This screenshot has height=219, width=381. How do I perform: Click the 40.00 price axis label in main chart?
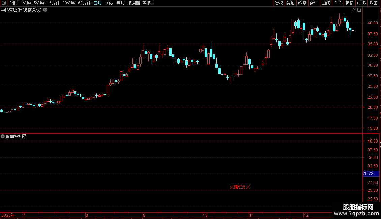pos(373,23)
